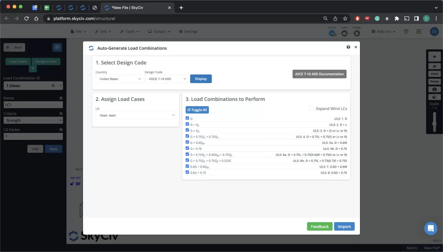Viewport: 443px width, 252px height.
Task: Open the Design Code dropdown
Action: pyautogui.click(x=166, y=79)
